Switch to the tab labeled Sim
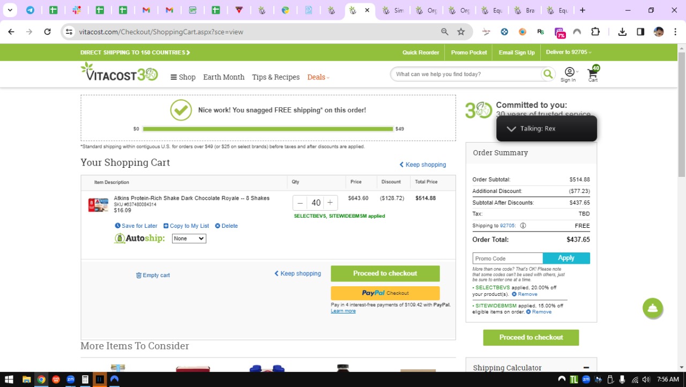The height and width of the screenshot is (387, 686). click(x=393, y=10)
